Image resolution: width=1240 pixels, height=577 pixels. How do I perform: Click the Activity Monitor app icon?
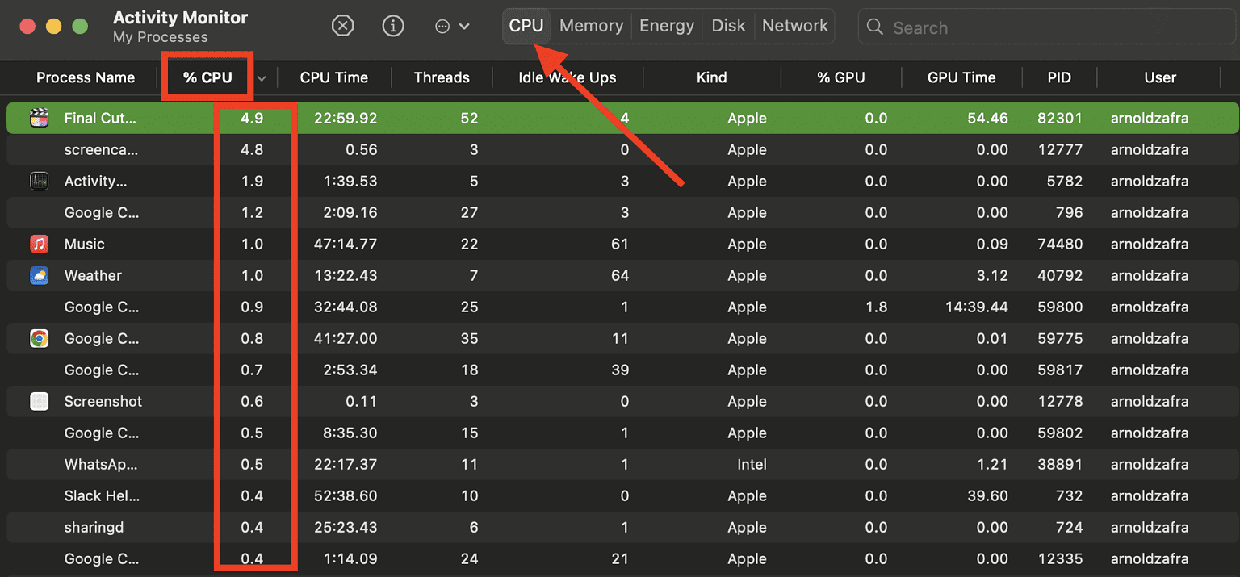pyautogui.click(x=39, y=181)
